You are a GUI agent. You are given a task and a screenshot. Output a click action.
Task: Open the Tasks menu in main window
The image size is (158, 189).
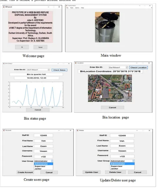click(x=72, y=8)
